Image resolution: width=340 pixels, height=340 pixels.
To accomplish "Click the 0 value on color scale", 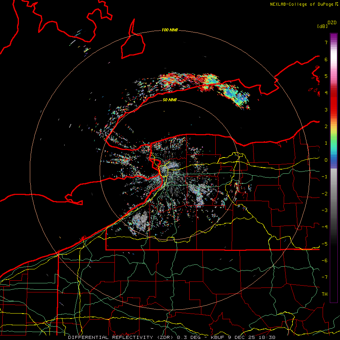I will 326,160.
